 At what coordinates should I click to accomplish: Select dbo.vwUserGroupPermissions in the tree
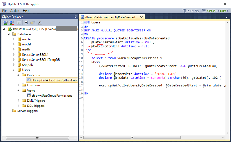tap(52, 96)
